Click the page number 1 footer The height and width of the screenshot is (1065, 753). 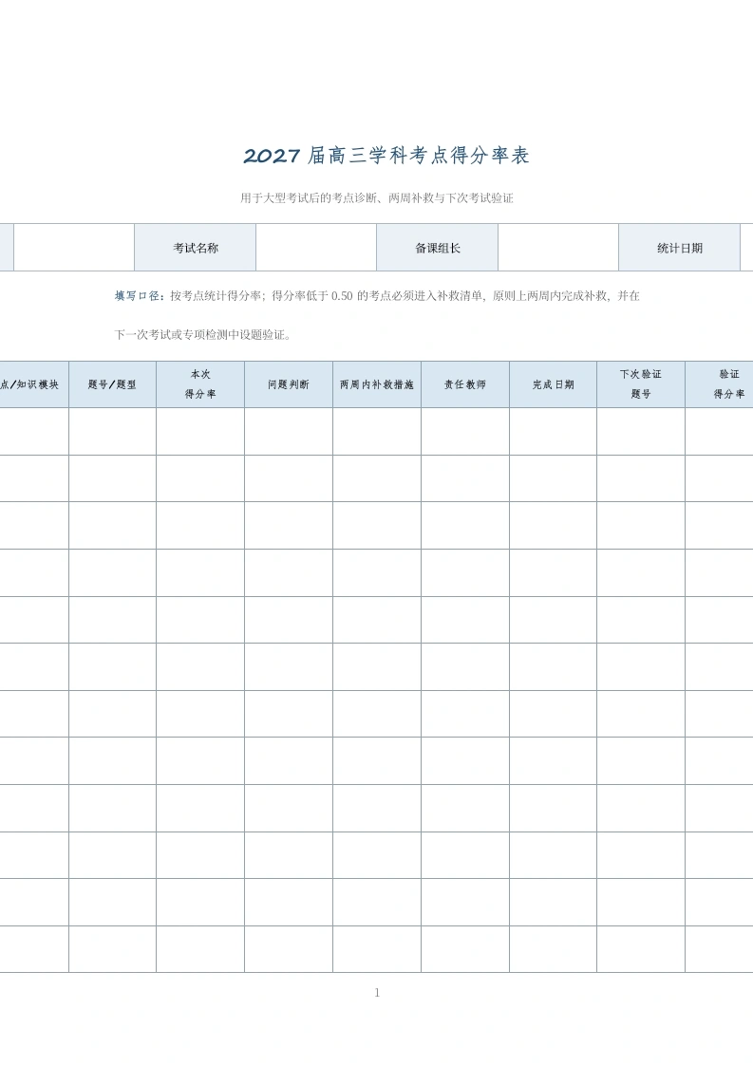click(x=377, y=992)
